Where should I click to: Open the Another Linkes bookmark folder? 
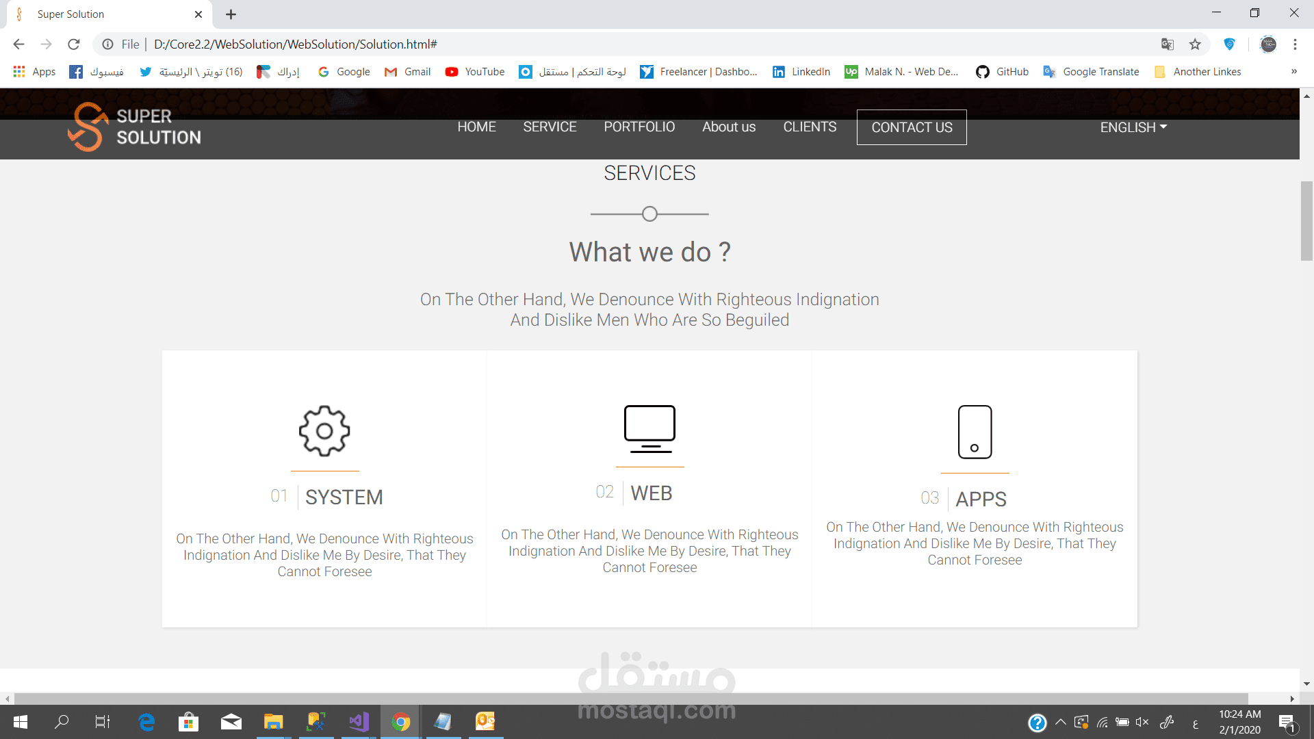[1198, 72]
